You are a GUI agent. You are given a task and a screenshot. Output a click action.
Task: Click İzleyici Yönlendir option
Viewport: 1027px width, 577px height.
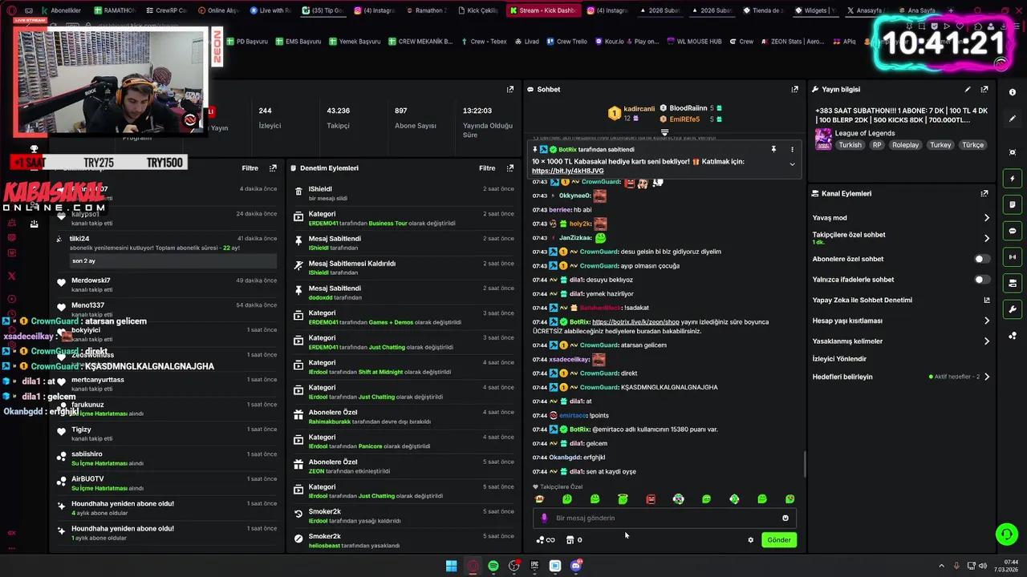[839, 359]
